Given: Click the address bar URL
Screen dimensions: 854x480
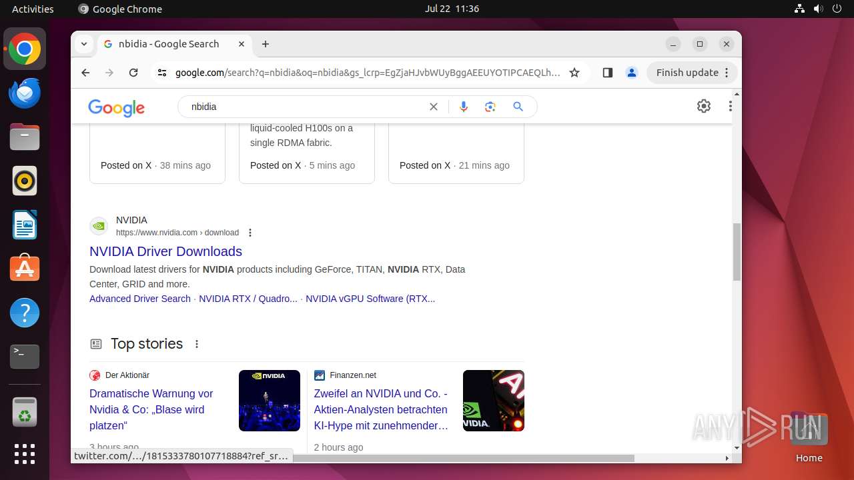Looking at the screenshot, I should point(368,73).
